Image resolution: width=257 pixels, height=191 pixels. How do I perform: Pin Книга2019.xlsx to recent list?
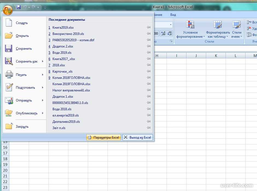pyautogui.click(x=148, y=27)
